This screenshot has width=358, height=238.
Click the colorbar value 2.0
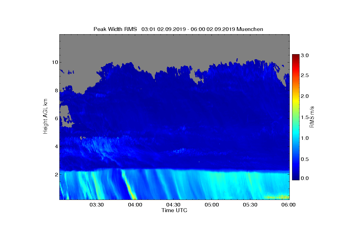tap(305, 96)
